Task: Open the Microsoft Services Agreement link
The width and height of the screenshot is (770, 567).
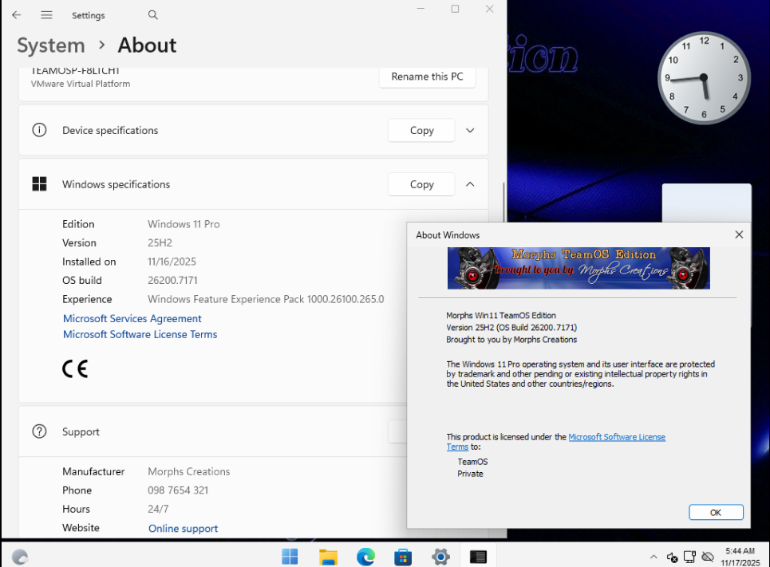Action: 132,318
